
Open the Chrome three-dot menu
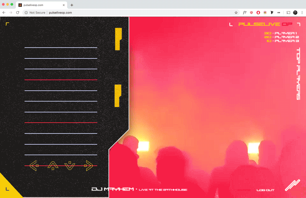tap(302, 12)
